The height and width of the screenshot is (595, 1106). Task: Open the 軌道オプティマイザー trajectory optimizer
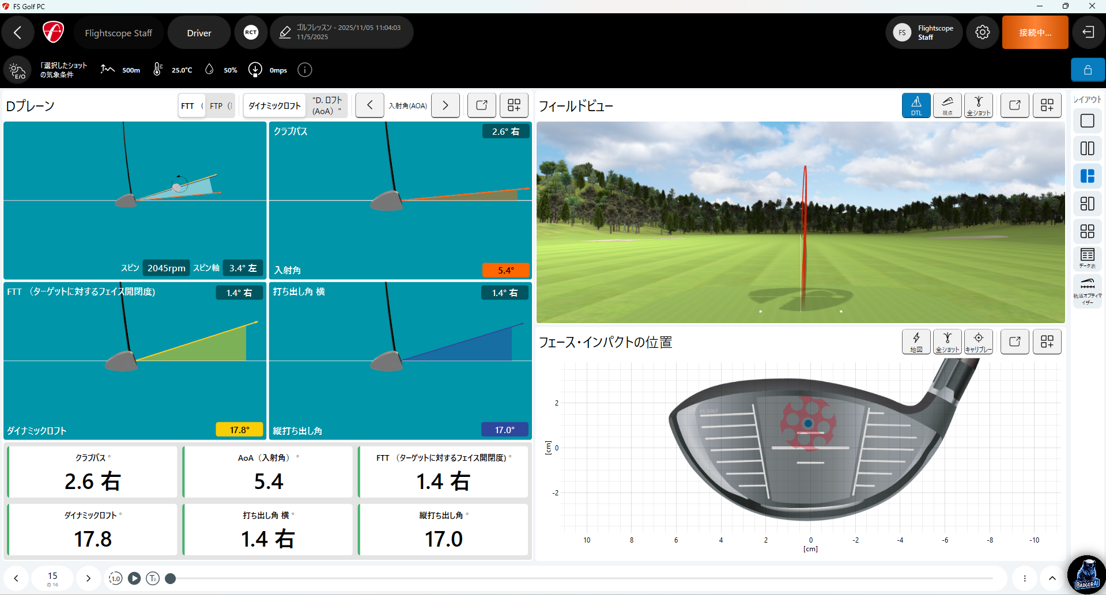point(1088,291)
